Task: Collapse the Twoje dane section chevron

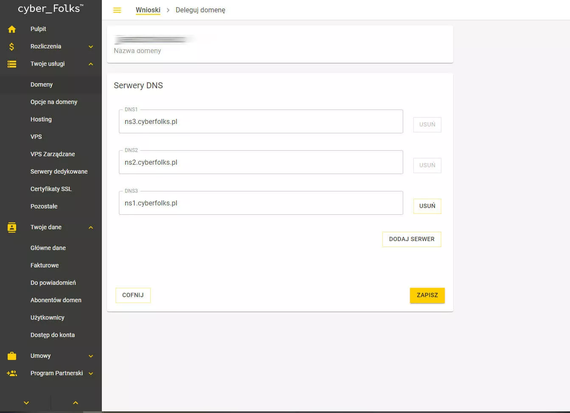Action: [91, 227]
